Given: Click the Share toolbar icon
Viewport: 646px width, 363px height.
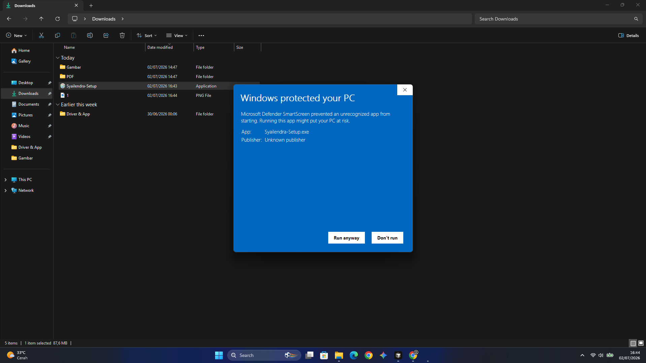Looking at the screenshot, I should [x=106, y=35].
